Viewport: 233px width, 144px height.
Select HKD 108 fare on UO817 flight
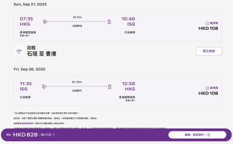208,93
